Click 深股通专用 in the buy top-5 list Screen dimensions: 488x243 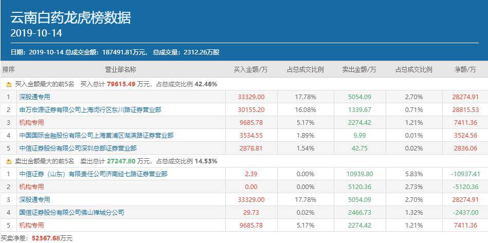coord(34,97)
